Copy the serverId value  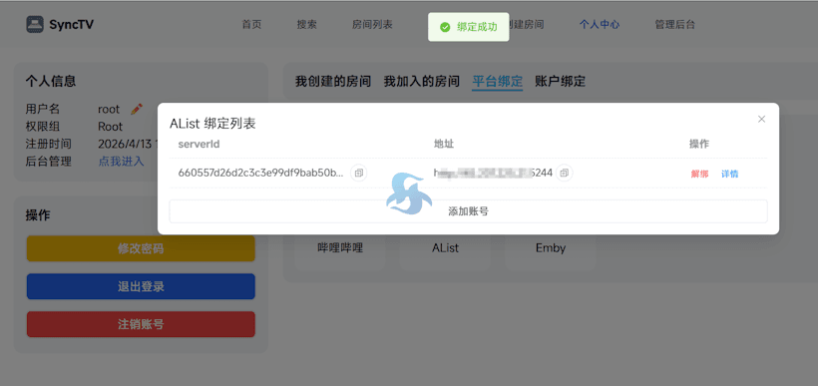[358, 174]
